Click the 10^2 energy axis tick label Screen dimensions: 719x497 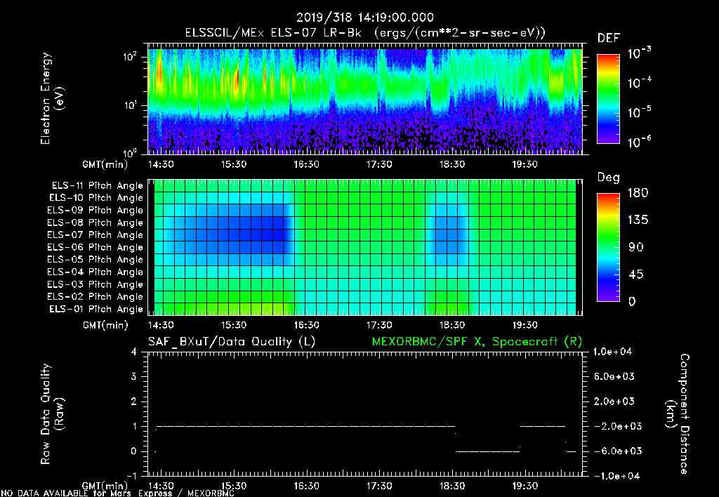click(131, 58)
